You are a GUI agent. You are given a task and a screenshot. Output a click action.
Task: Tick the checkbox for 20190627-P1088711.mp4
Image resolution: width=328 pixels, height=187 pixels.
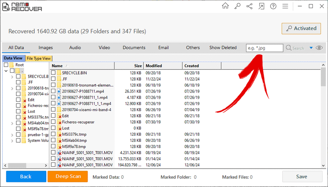click(53, 91)
